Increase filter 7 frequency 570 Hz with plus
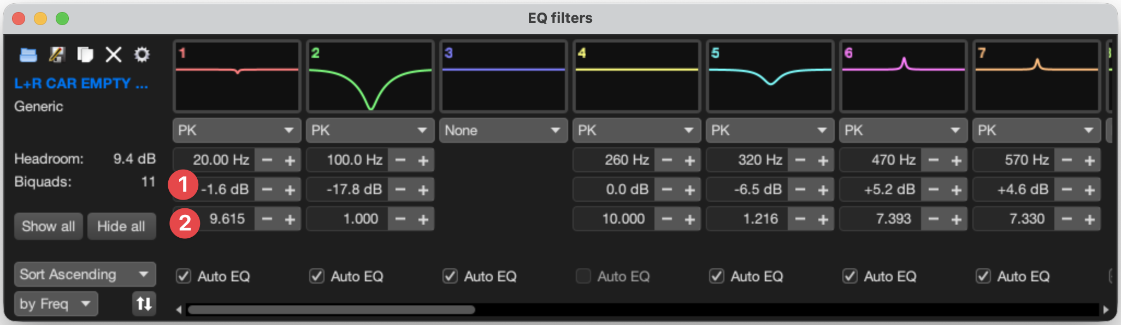The image size is (1121, 325). pos(1090,160)
